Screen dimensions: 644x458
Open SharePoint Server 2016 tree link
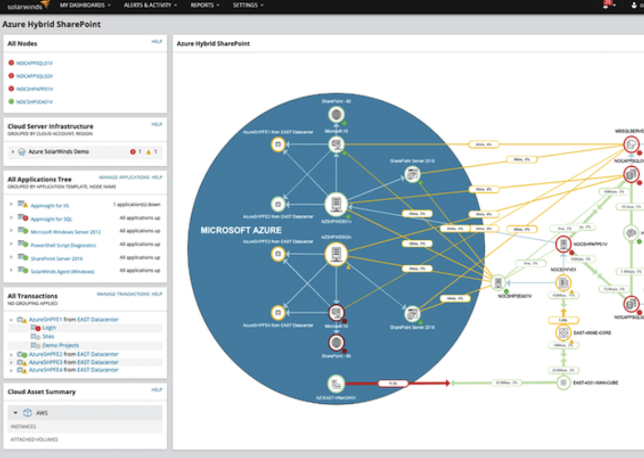(x=57, y=259)
